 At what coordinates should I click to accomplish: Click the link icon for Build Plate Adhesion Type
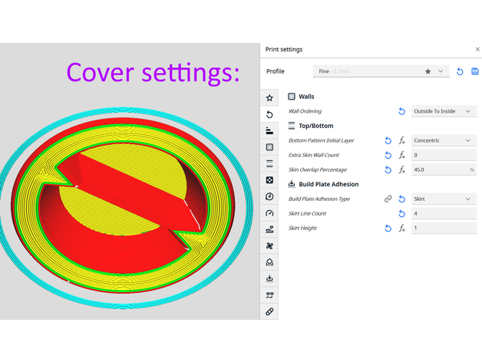388,199
